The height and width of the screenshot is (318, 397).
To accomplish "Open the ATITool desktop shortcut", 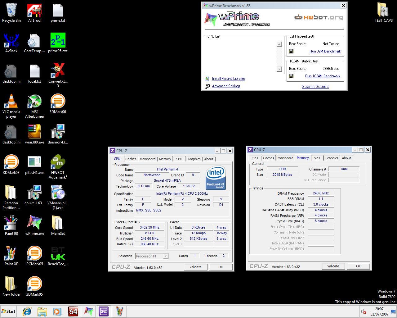I will click(34, 13).
